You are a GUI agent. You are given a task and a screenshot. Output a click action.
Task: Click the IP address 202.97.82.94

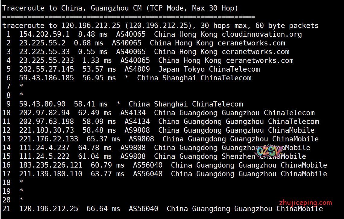pos(44,113)
